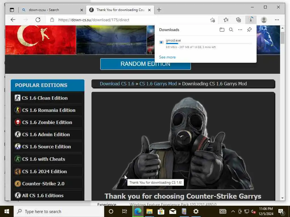
Task: Open All CS 1.6 Editions
Action: click(x=48, y=196)
